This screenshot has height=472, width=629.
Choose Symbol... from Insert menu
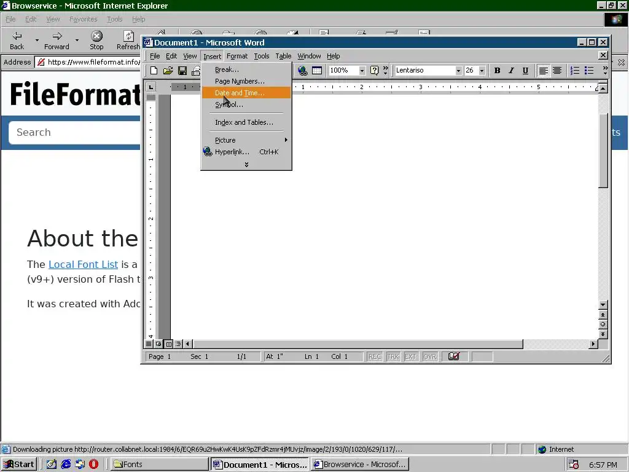tap(246, 104)
